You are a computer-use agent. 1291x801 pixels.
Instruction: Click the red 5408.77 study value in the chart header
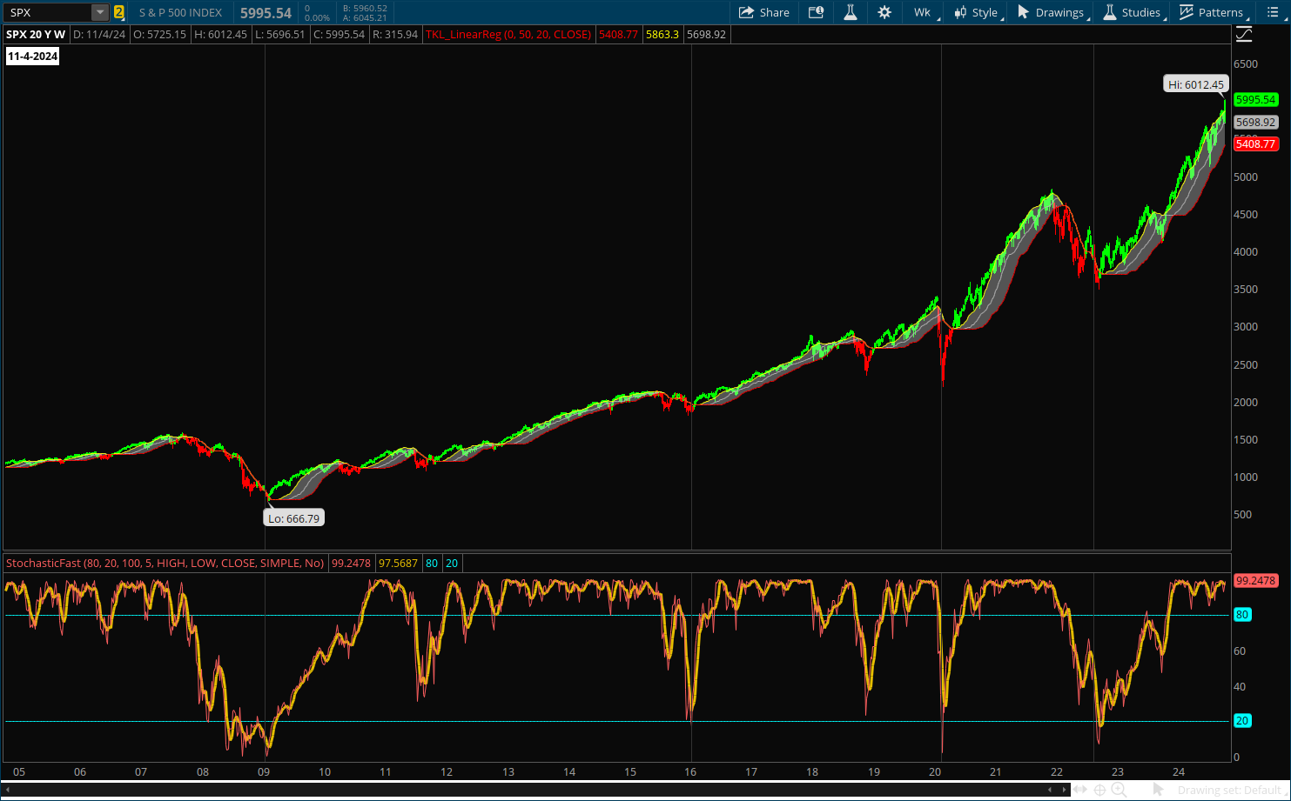point(618,35)
